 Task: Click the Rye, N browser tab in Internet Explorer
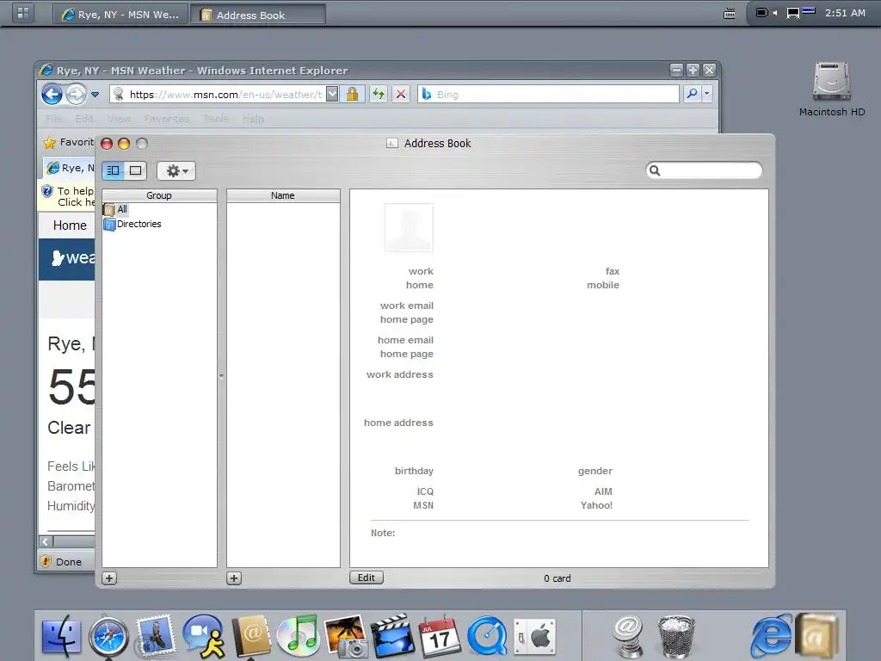click(x=71, y=168)
